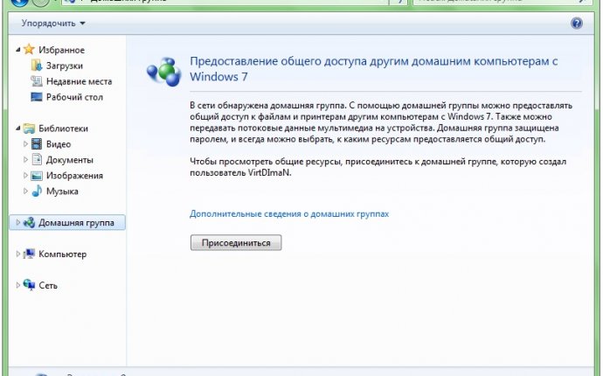The width and height of the screenshot is (603, 376).
Task: Click paragraph starting В сети обнаружена
Action: click(381, 122)
